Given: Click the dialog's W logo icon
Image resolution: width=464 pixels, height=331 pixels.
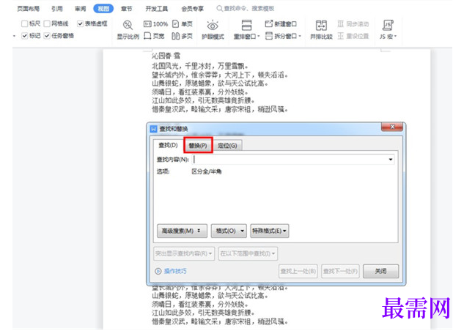Looking at the screenshot, I should click(x=154, y=129).
